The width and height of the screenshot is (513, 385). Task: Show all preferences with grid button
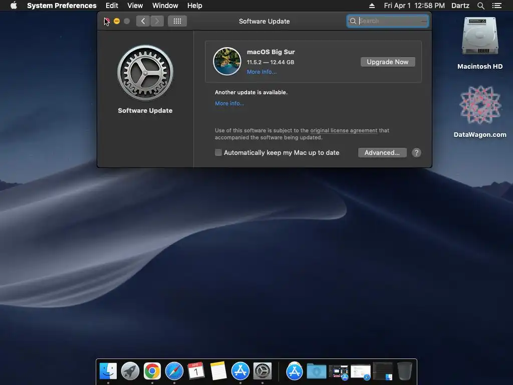[x=177, y=21]
